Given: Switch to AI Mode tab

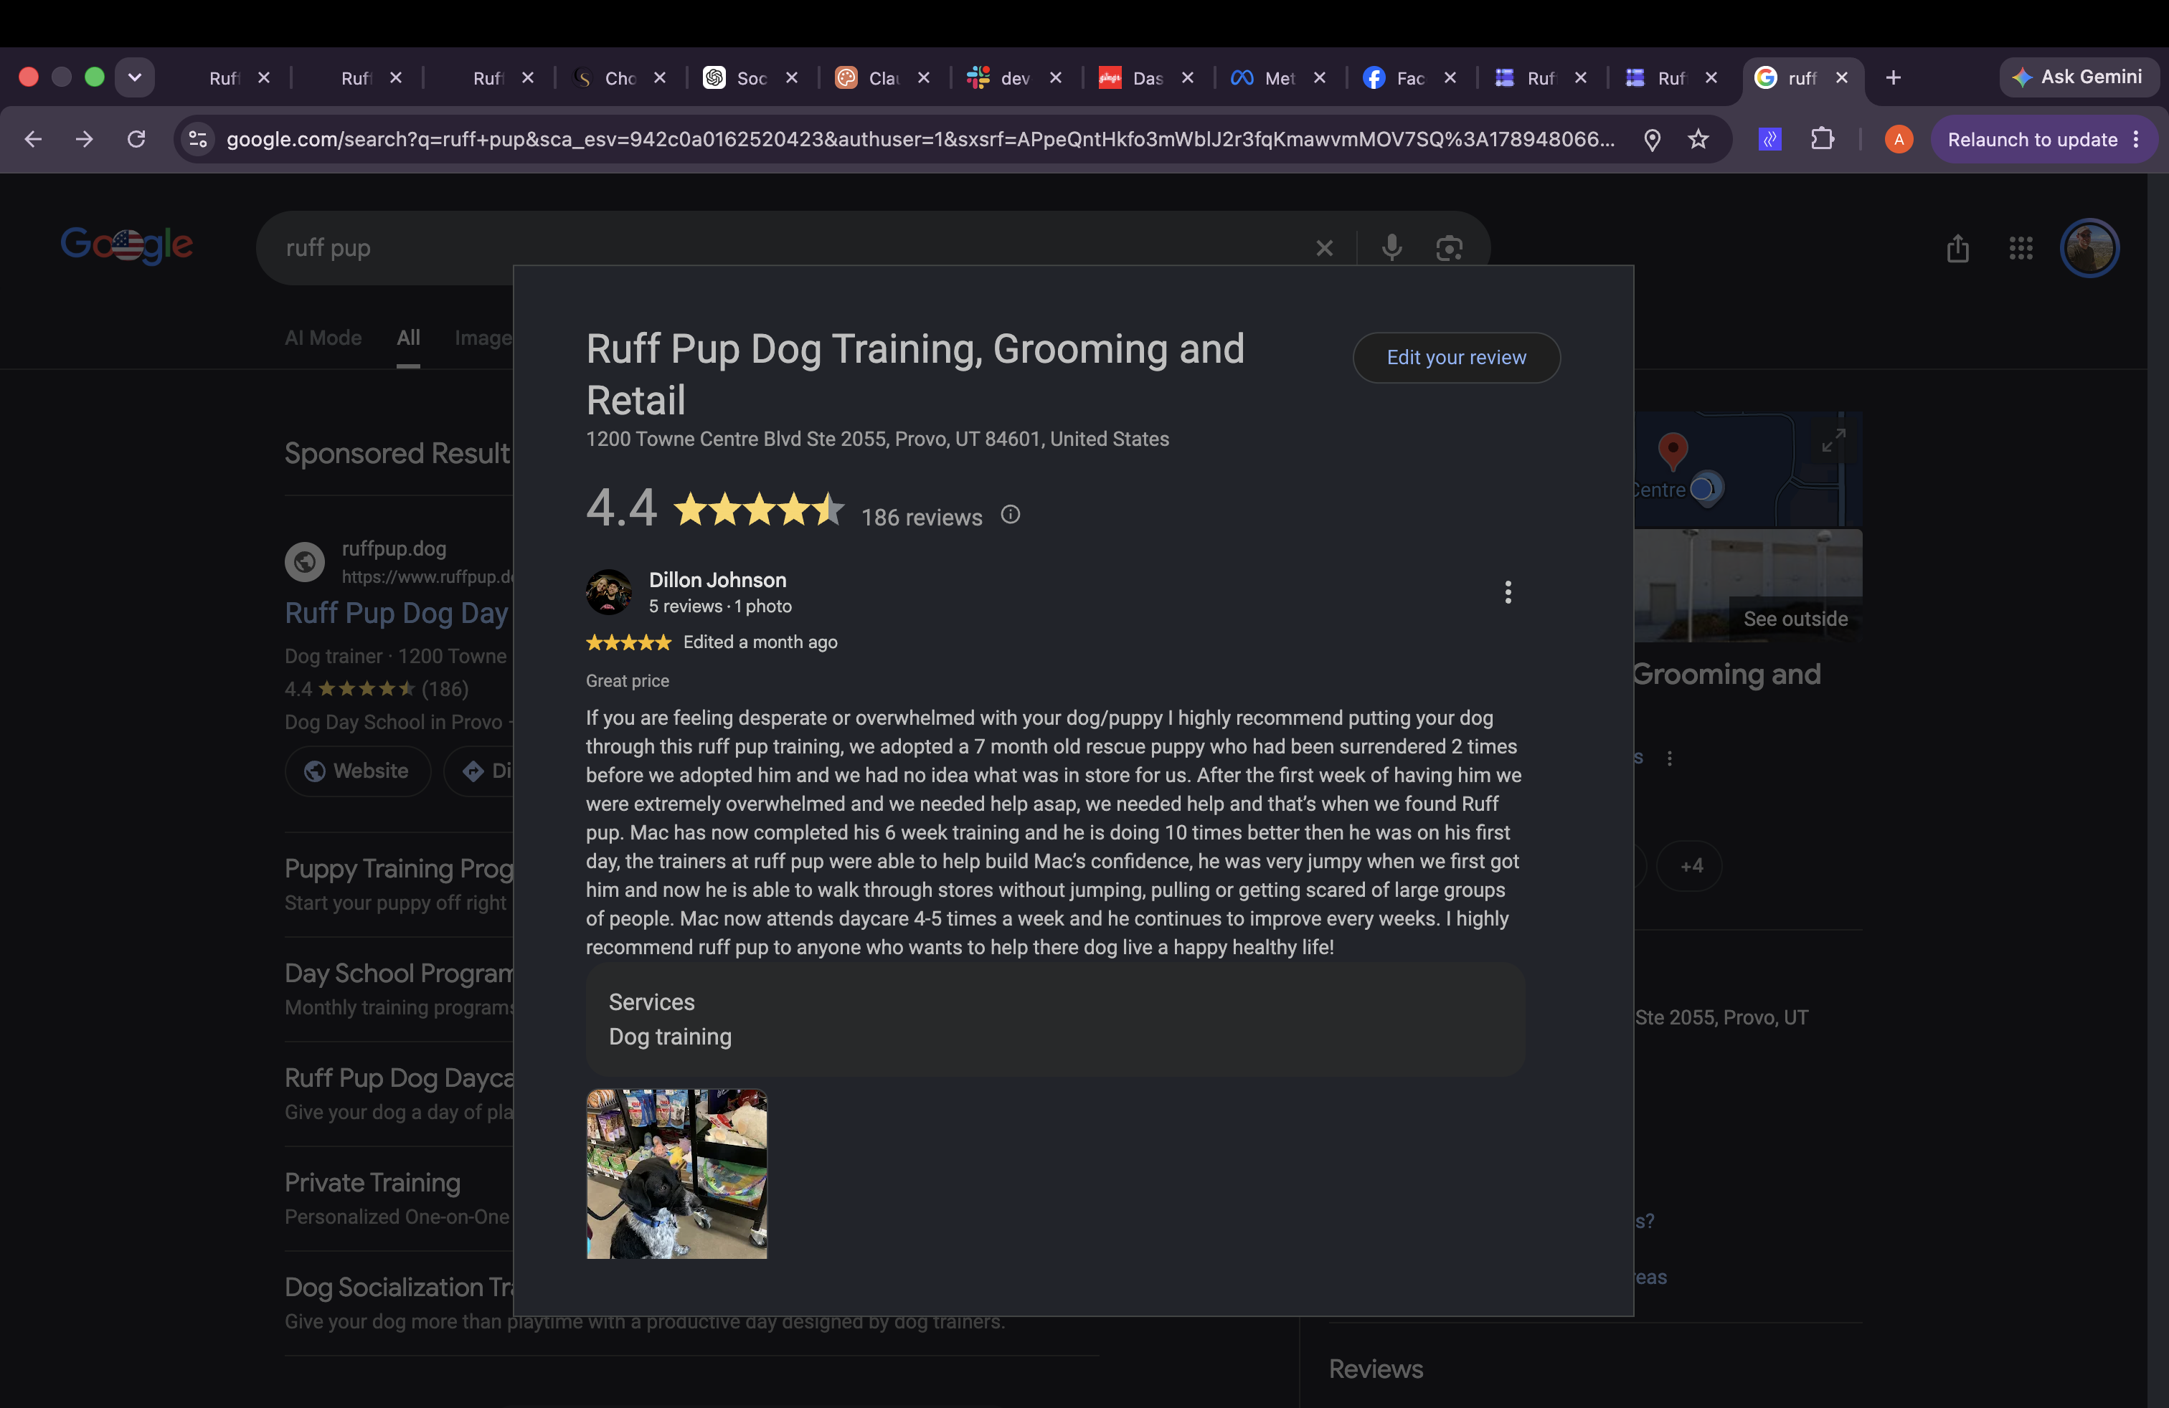Looking at the screenshot, I should pyautogui.click(x=323, y=338).
